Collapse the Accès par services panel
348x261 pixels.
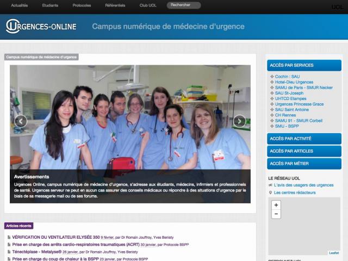tap(304, 65)
